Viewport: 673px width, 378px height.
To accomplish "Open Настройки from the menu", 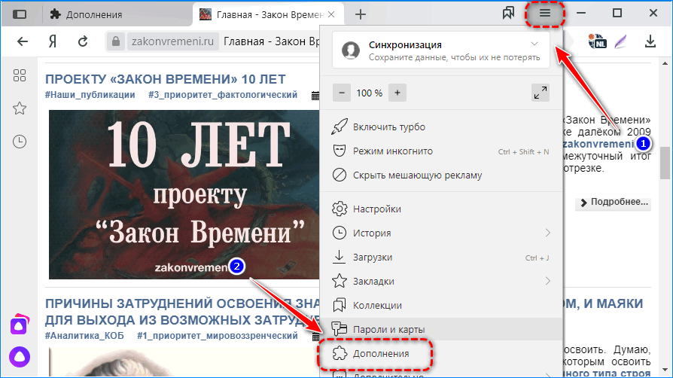I will click(x=441, y=209).
